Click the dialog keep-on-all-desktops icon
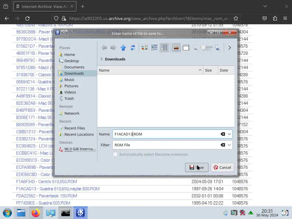 pyautogui.click(x=64, y=33)
